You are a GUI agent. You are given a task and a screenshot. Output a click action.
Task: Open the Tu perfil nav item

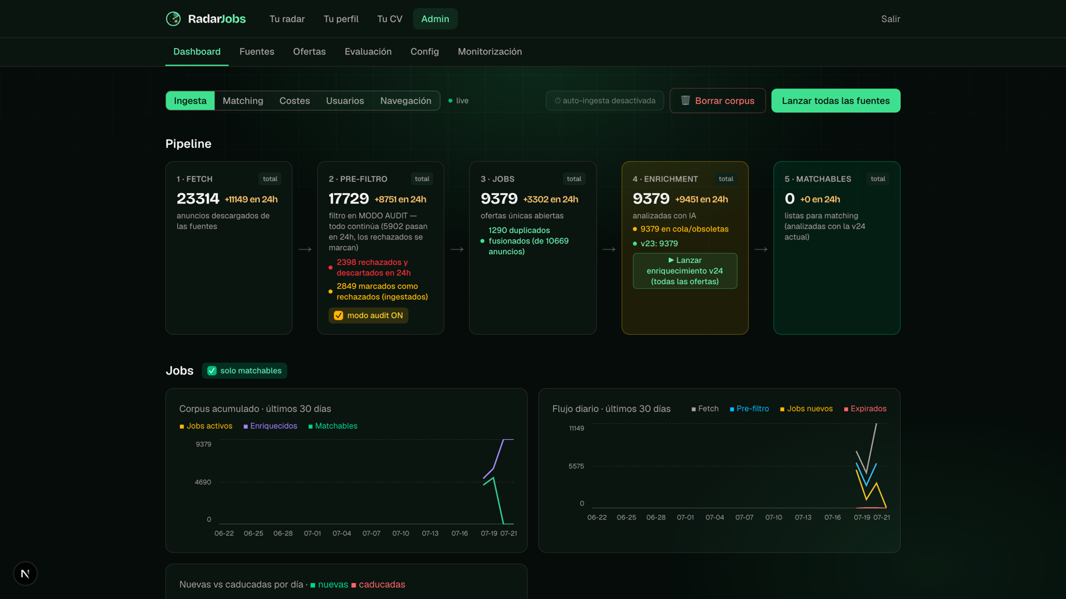pyautogui.click(x=341, y=19)
